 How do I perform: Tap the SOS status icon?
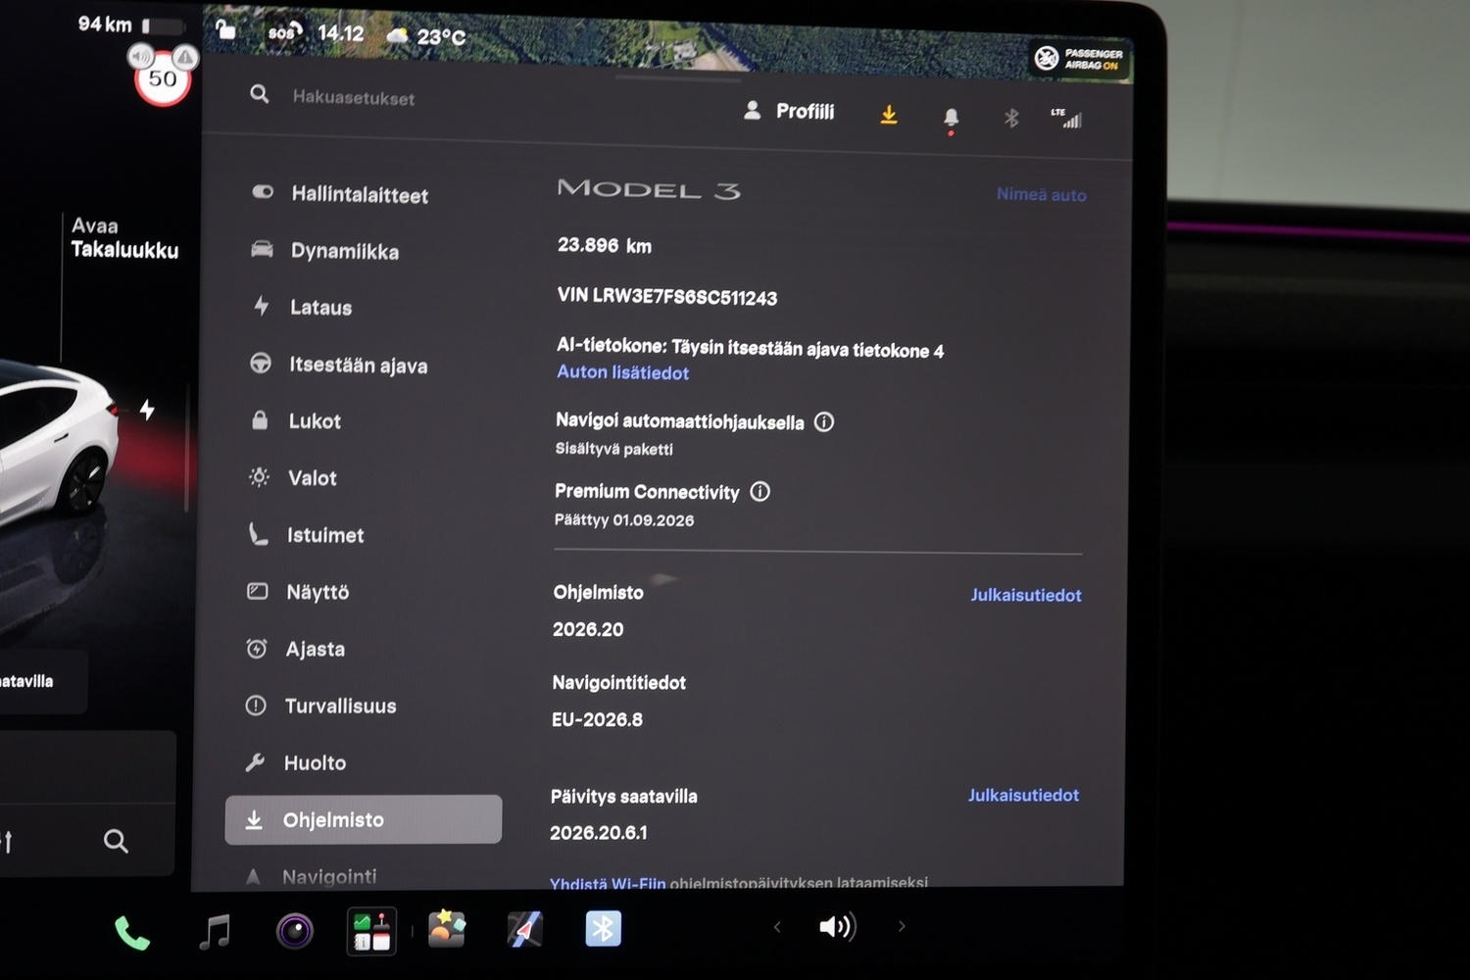[284, 32]
